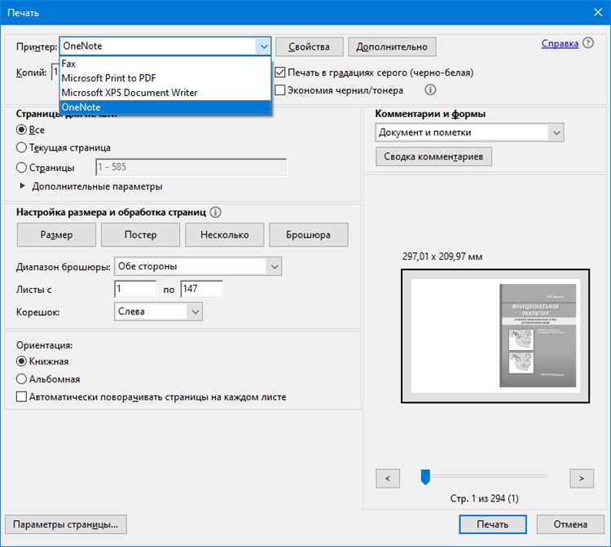This screenshot has width=611, height=547.
Task: Click the preview page slider handle
Action: click(x=425, y=477)
